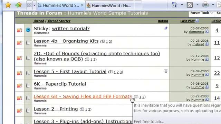Open replies count 12 for Out of Bounds

[x=217, y=58]
